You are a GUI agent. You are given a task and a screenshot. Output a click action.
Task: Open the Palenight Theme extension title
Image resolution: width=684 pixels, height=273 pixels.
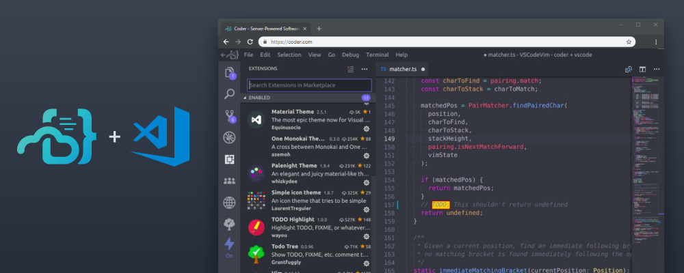pyautogui.click(x=294, y=165)
